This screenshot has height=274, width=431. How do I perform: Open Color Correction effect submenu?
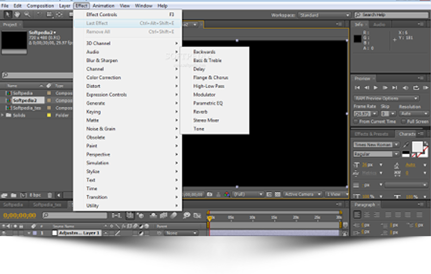[x=127, y=78]
